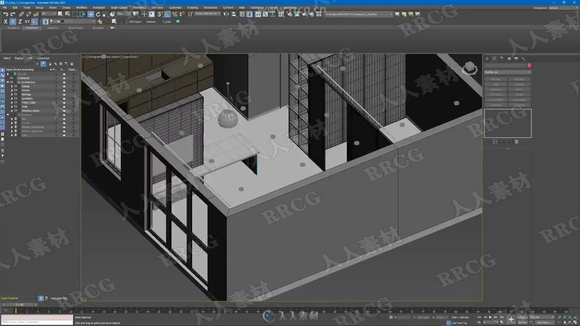Switch to the Modeling ribbon tab
This screenshot has height=326, width=580.
click(13, 28)
